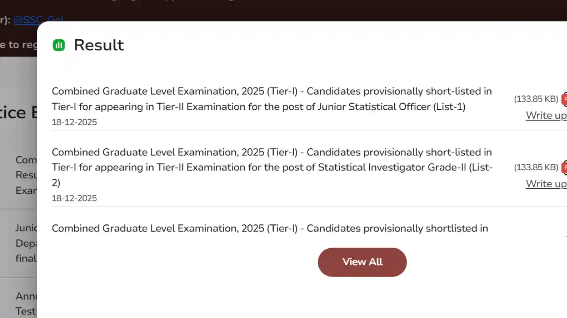Open the Write up for the List-1 result
Viewport: 567px width, 318px height.
[x=546, y=115]
